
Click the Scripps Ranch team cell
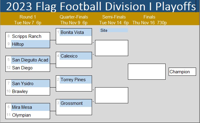30,36
